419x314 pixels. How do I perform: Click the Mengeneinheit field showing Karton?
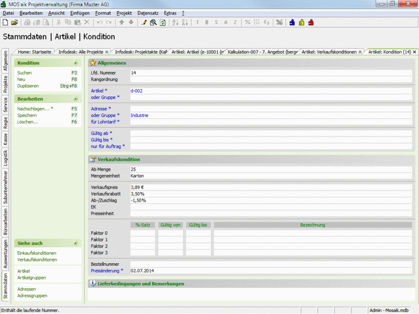tap(271, 176)
